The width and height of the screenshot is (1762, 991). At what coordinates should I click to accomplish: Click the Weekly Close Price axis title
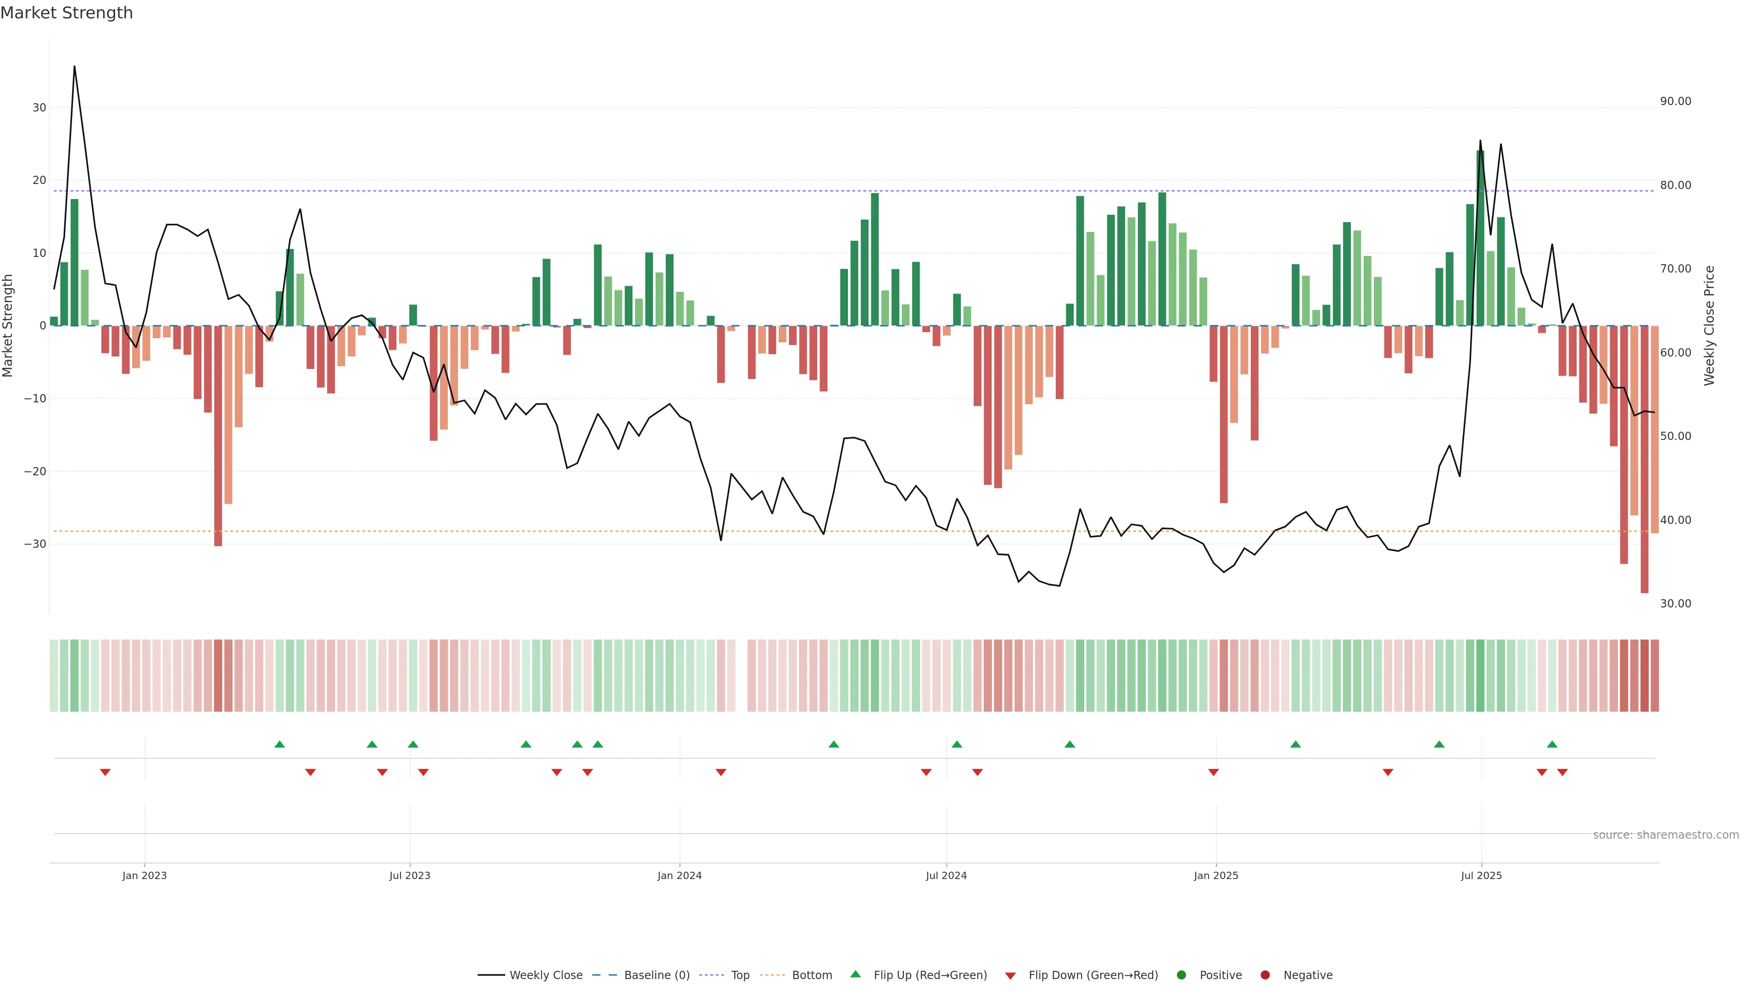[1709, 326]
